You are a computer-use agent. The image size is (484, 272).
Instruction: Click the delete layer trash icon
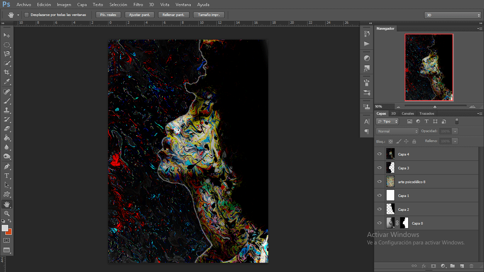(x=471, y=266)
